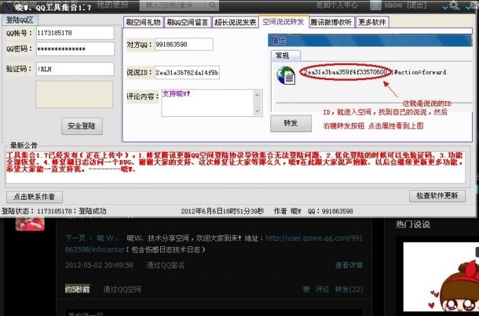
Task: Click the 安全登陆 button
Action: click(82, 126)
